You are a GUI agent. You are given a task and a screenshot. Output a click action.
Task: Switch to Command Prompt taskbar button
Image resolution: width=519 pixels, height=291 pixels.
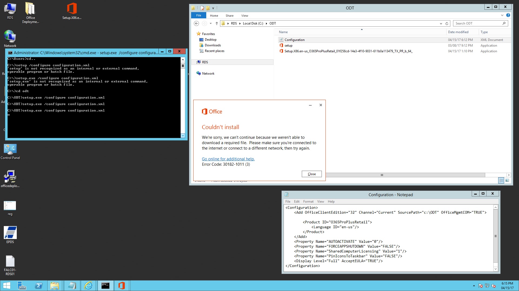pos(105,286)
